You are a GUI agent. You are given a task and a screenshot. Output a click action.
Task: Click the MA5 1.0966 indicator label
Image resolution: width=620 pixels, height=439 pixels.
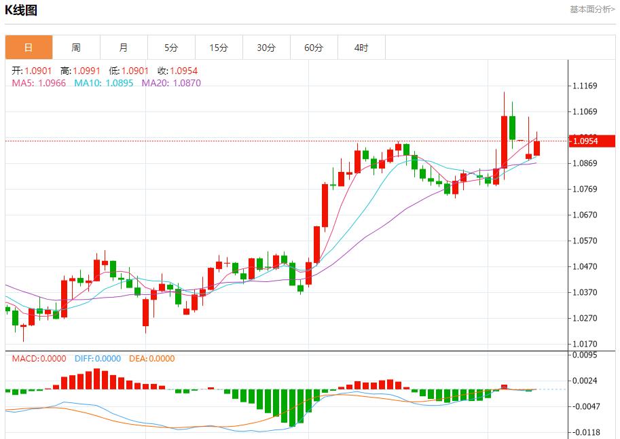coord(39,83)
